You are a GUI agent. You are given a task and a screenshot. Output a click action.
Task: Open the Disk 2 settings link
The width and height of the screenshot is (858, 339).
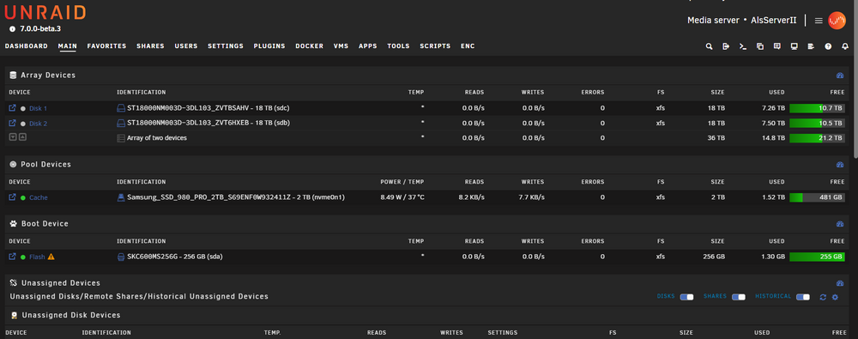point(39,124)
